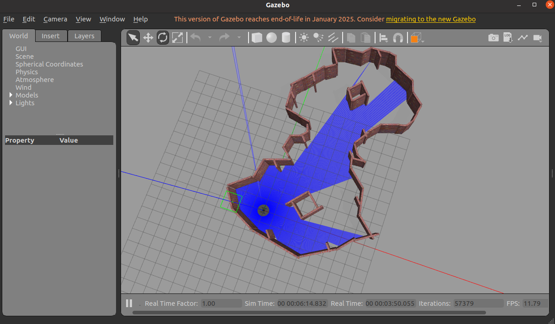Click the Redo arrow
The height and width of the screenshot is (324, 555).
[x=224, y=37]
